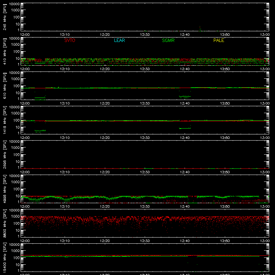Select the '15400 MHz [SFU]' axis title
The height and width of the screenshot is (275, 275).
pyautogui.click(x=5, y=258)
